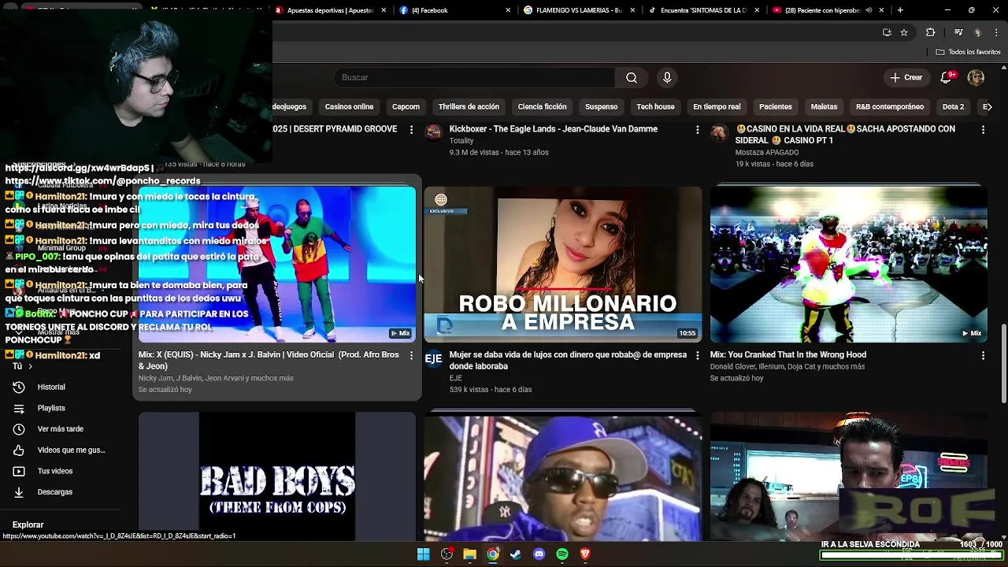Open File Explorer from the taskbar

(469, 554)
